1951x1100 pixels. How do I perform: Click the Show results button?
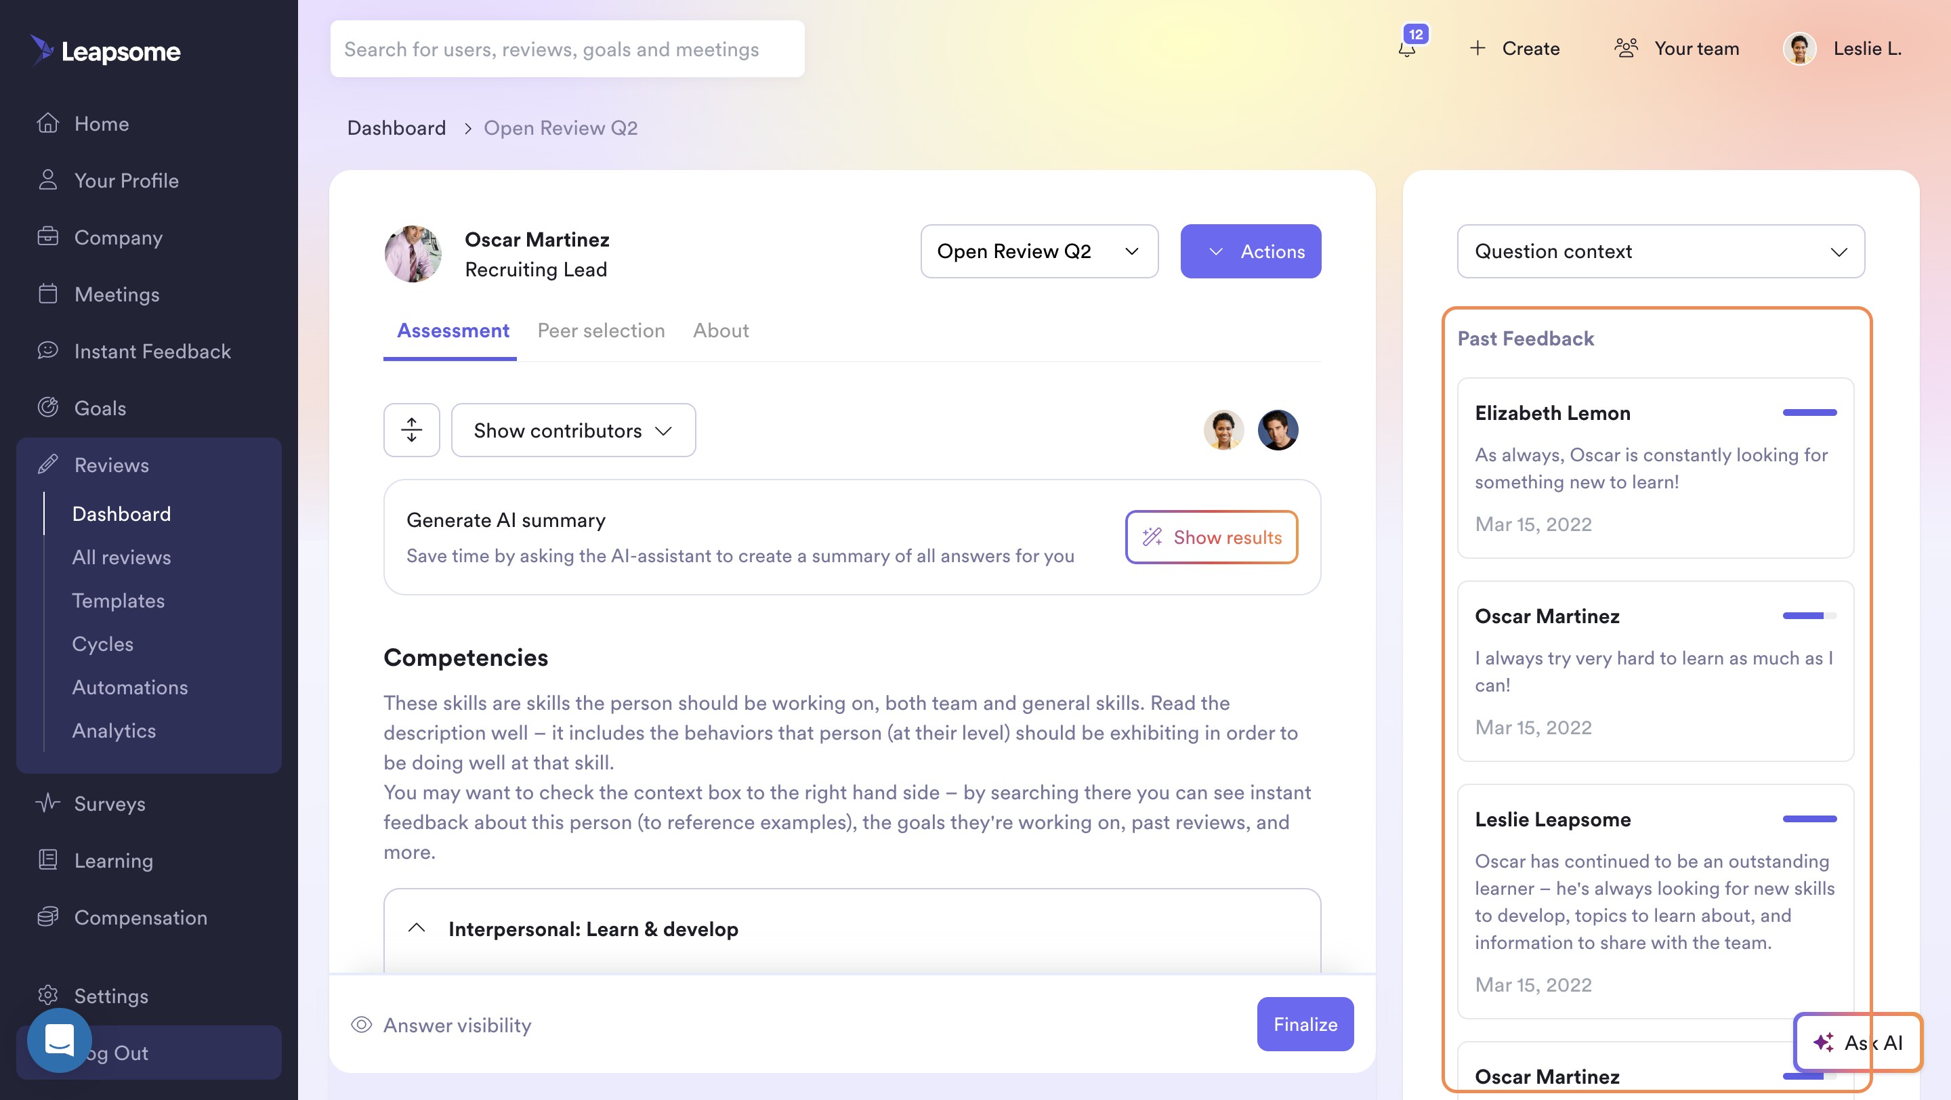(1211, 536)
